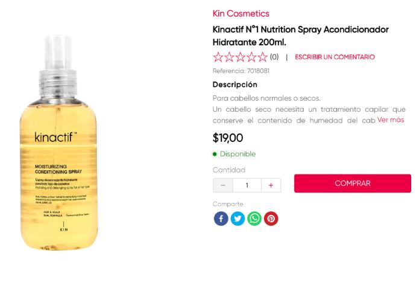This screenshot has height=294, width=416.
Task: Click the quantity input field
Action: (x=247, y=185)
